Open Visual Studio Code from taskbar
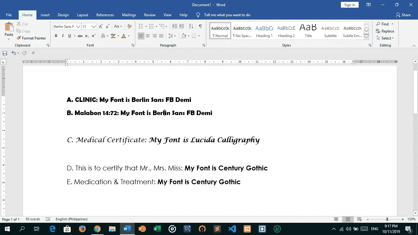The image size is (418, 235). (x=232, y=229)
